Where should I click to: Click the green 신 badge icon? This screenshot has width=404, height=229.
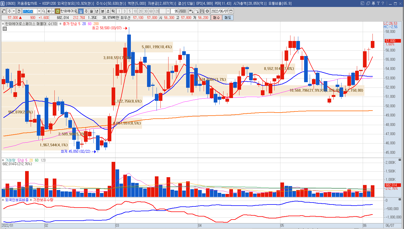[x=57, y=11]
